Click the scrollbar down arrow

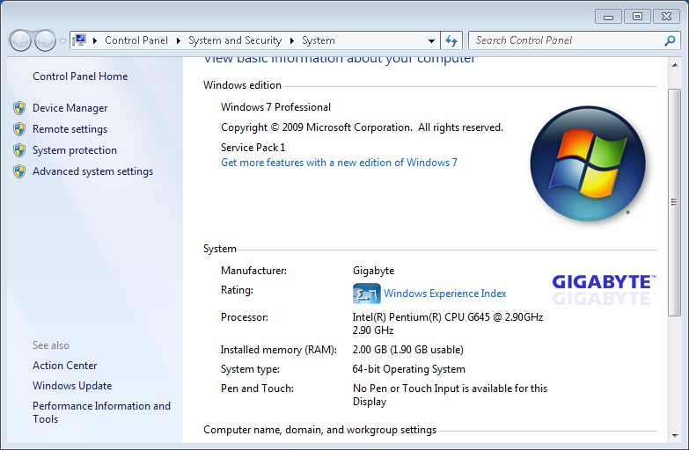point(675,436)
